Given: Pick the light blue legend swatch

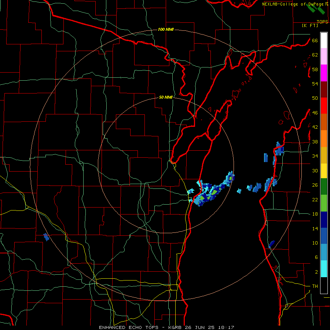Looking at the screenshot, I should pyautogui.click(x=324, y=252).
